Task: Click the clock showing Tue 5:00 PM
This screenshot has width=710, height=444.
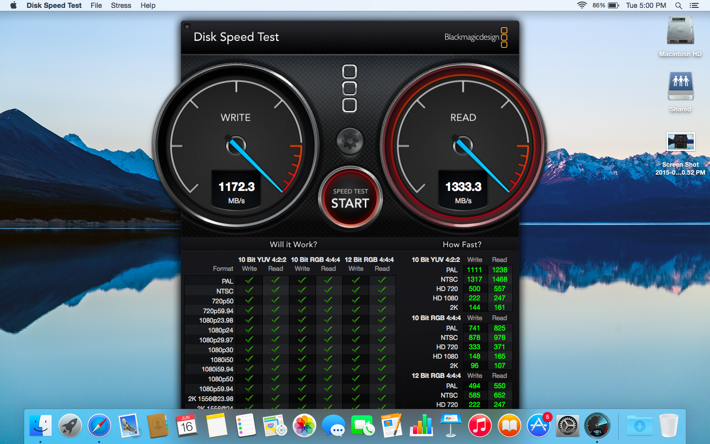Action: pyautogui.click(x=646, y=5)
